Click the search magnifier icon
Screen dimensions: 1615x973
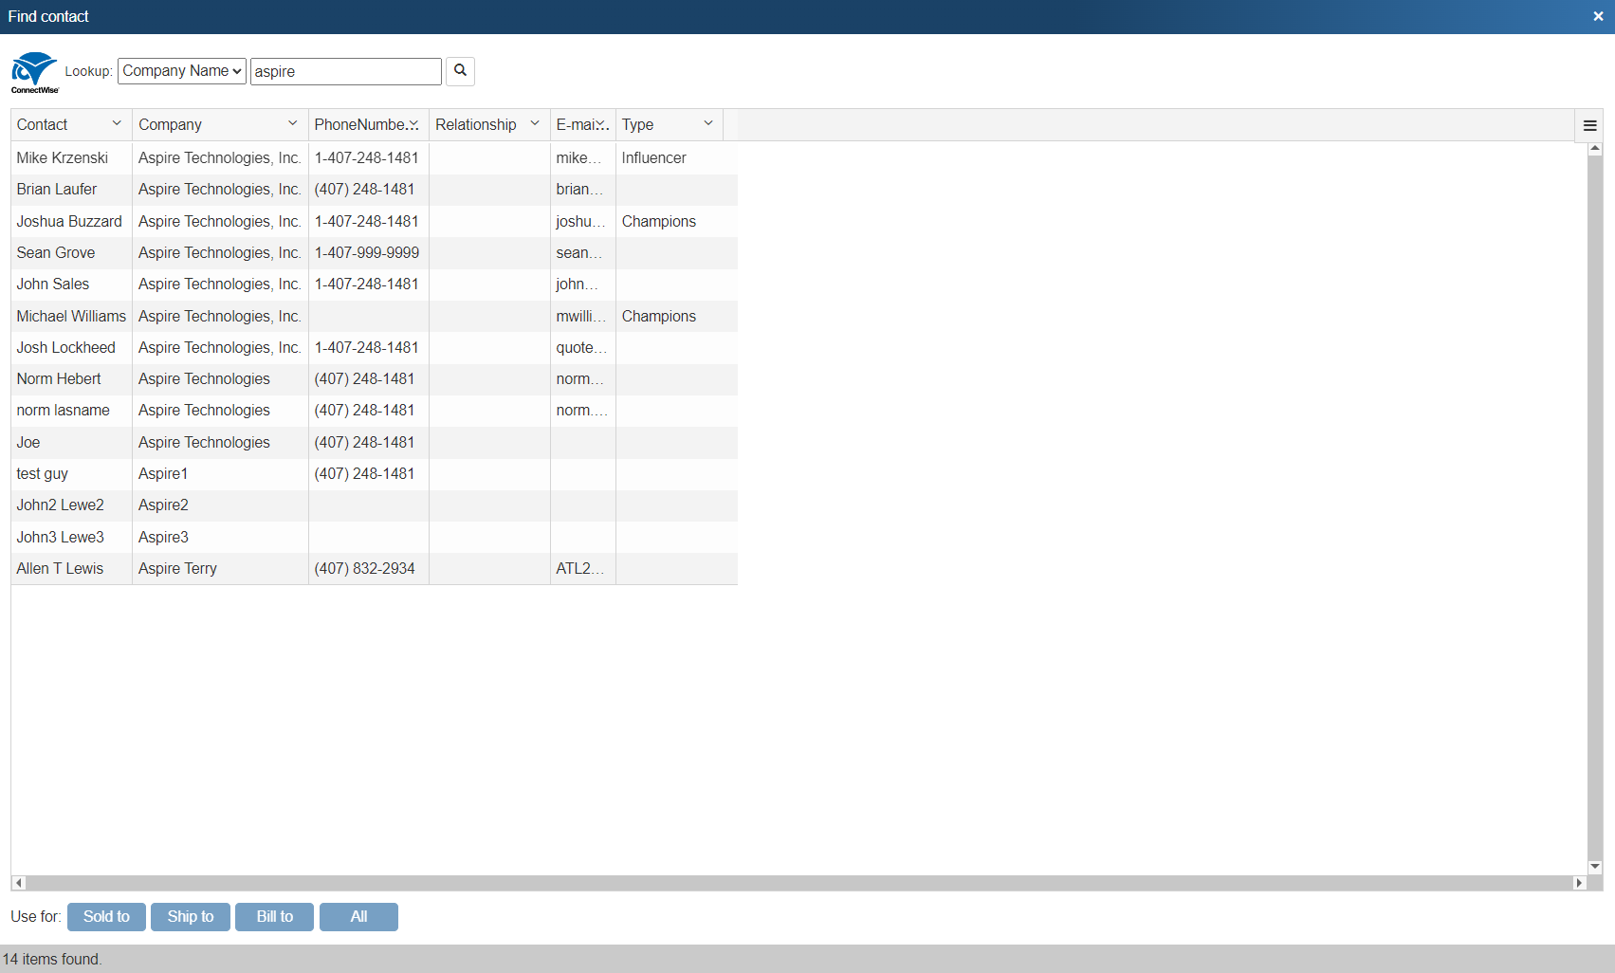click(460, 71)
